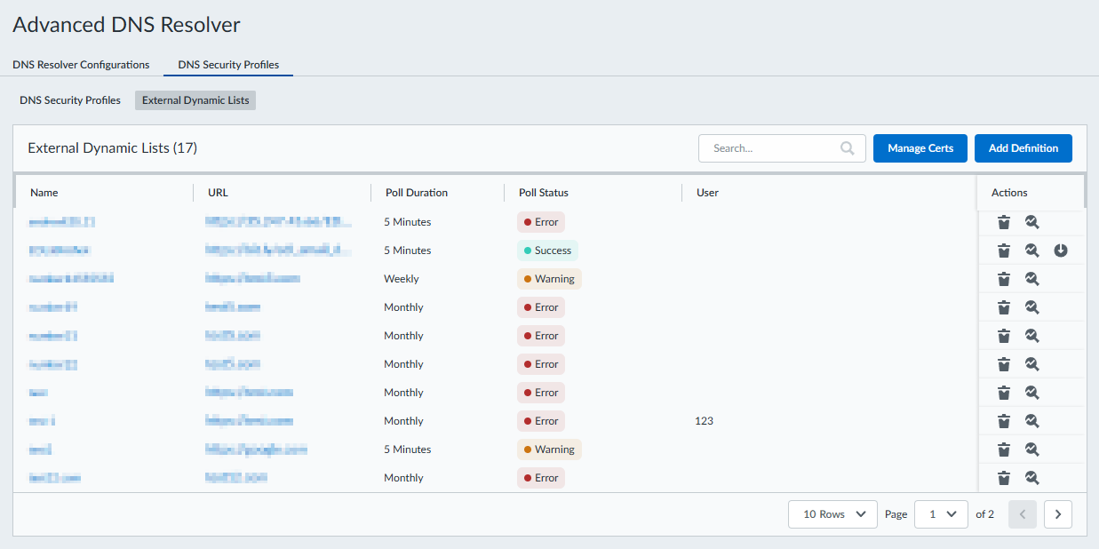Inspect the Weekly poll duration list

point(1031,279)
